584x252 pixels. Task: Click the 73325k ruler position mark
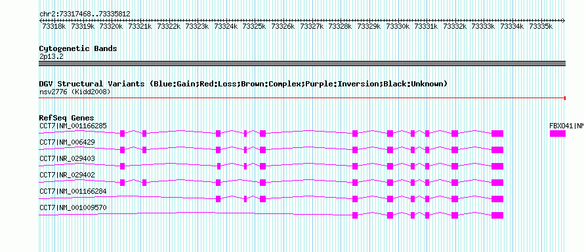[x=255, y=26]
